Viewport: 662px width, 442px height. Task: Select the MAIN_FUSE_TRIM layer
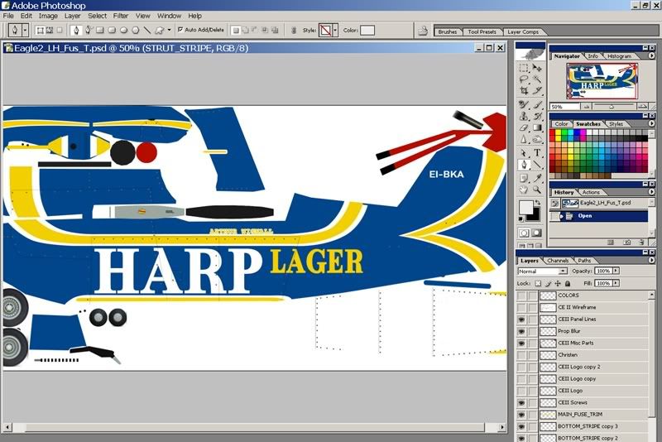click(x=593, y=415)
